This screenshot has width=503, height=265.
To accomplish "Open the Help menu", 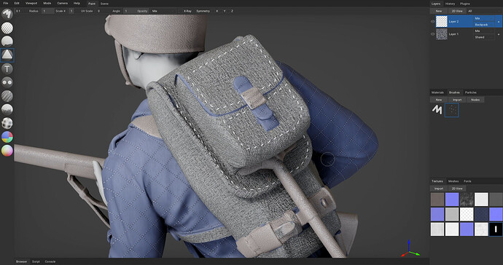I will (x=77, y=3).
